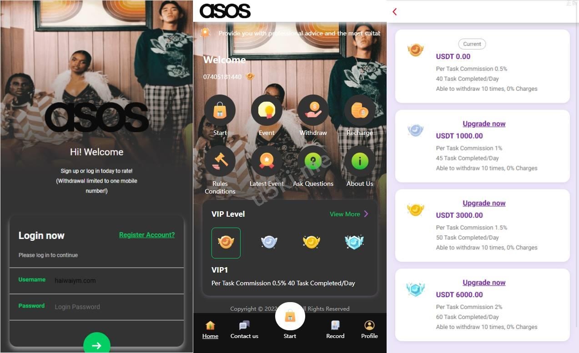
Task: Focus the Login Password field
Action: coord(97,307)
